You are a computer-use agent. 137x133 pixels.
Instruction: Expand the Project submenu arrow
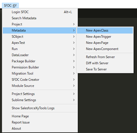tap(74, 24)
